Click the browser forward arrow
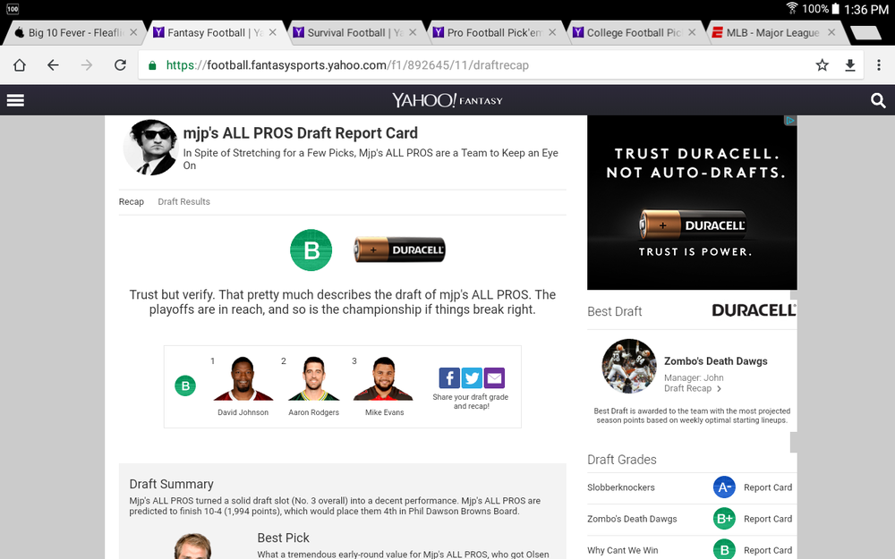Screen dimensions: 895x559 coord(87,65)
